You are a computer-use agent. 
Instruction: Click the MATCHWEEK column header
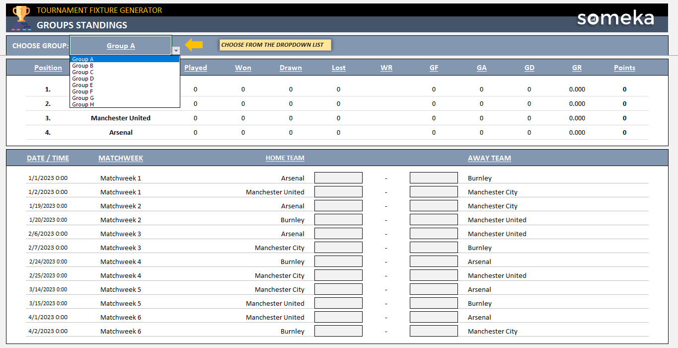(120, 158)
